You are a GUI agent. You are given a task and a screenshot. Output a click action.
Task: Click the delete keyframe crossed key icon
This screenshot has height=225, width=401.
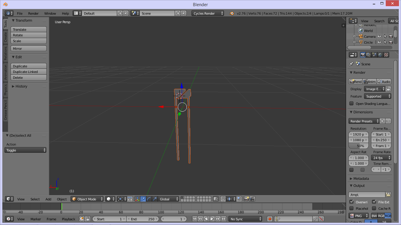coord(321,219)
